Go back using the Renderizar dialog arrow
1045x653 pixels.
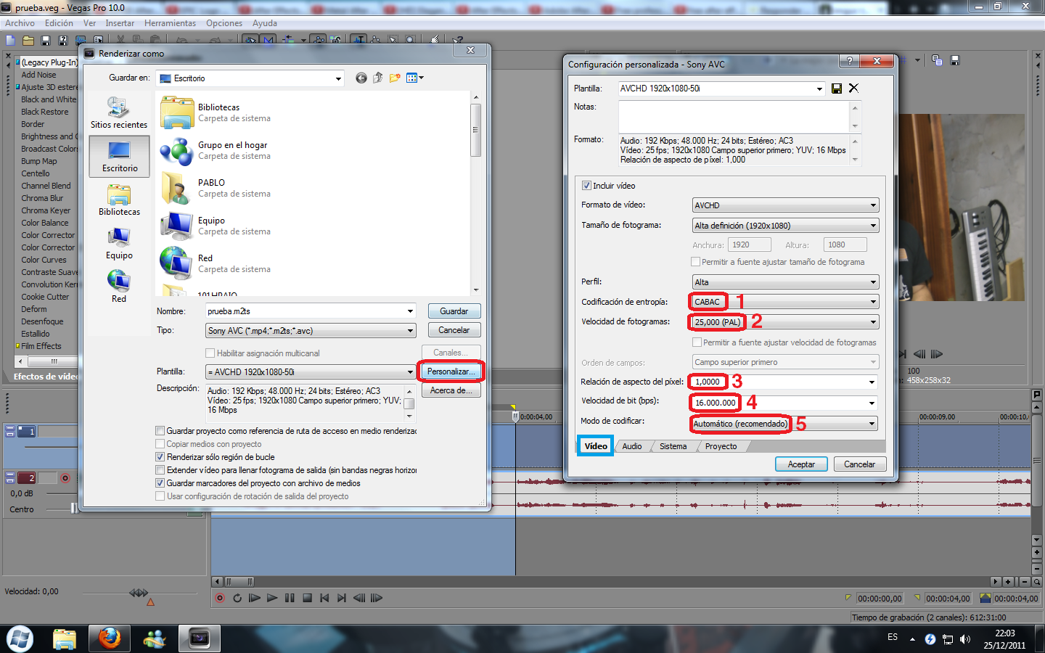(x=361, y=78)
